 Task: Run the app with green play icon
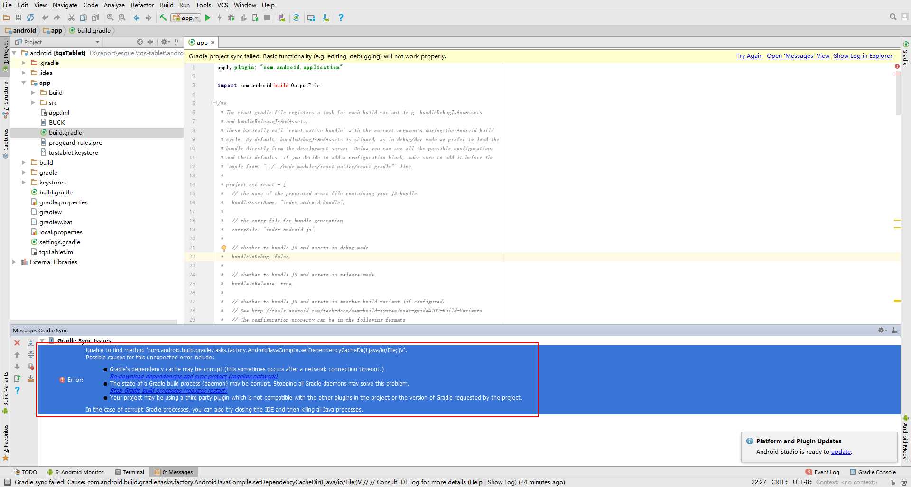coord(207,18)
